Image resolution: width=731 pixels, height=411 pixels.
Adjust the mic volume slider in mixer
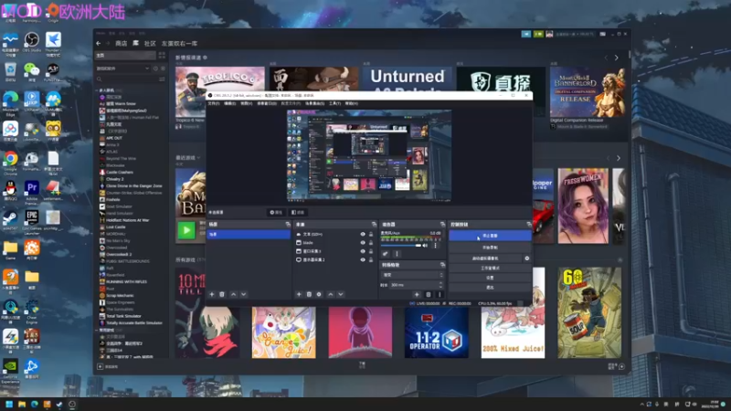pyautogui.click(x=401, y=246)
